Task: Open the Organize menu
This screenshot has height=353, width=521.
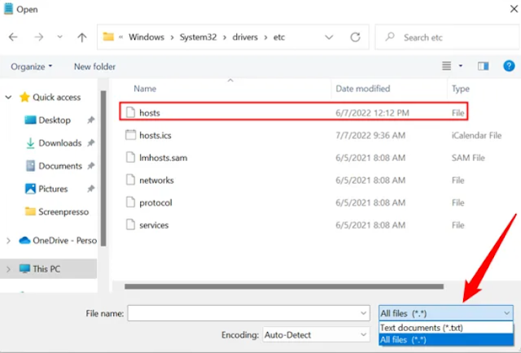Action: tap(32, 67)
